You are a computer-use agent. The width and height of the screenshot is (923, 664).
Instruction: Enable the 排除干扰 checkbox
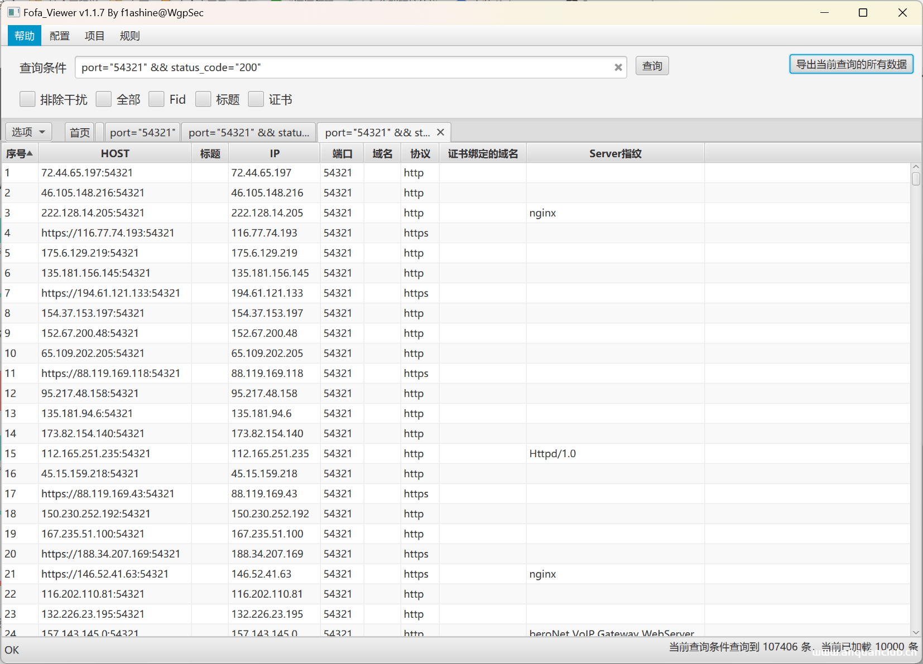tap(27, 99)
